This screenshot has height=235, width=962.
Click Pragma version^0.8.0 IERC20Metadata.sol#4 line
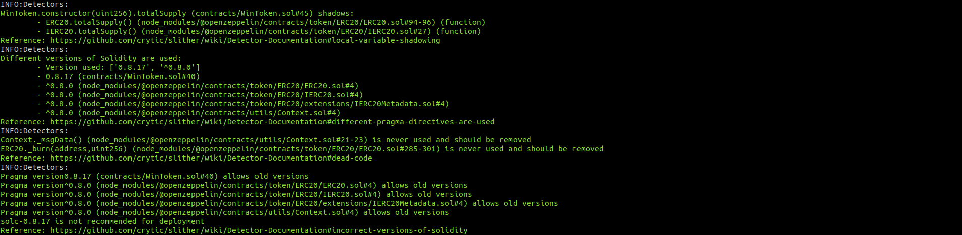(x=279, y=203)
